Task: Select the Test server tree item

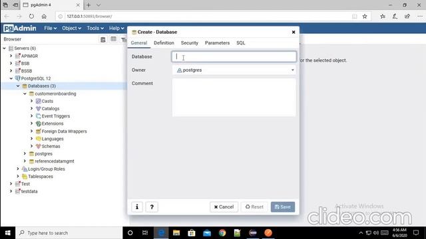Action: coord(25,184)
